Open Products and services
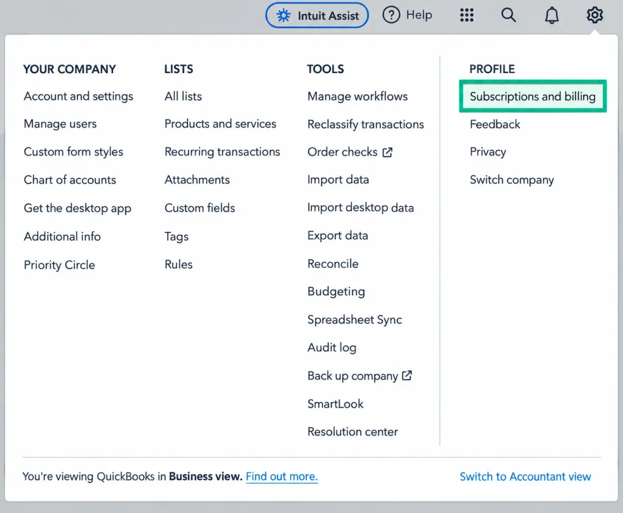The image size is (623, 513). (x=220, y=124)
